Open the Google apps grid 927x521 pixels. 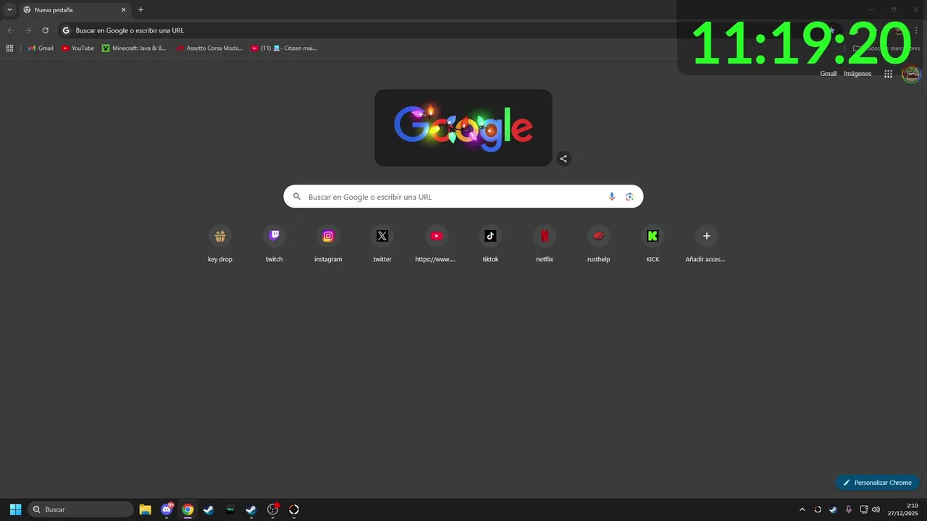(888, 74)
